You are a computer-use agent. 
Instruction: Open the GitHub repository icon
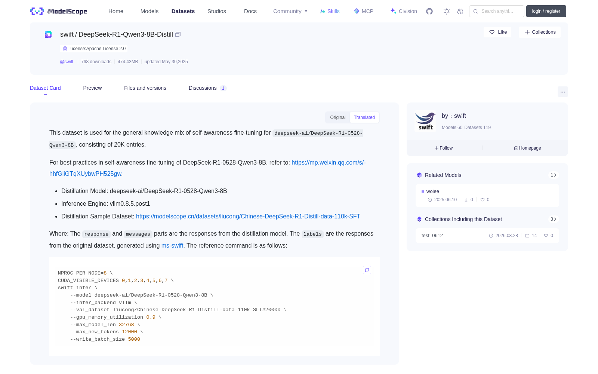pyautogui.click(x=429, y=11)
